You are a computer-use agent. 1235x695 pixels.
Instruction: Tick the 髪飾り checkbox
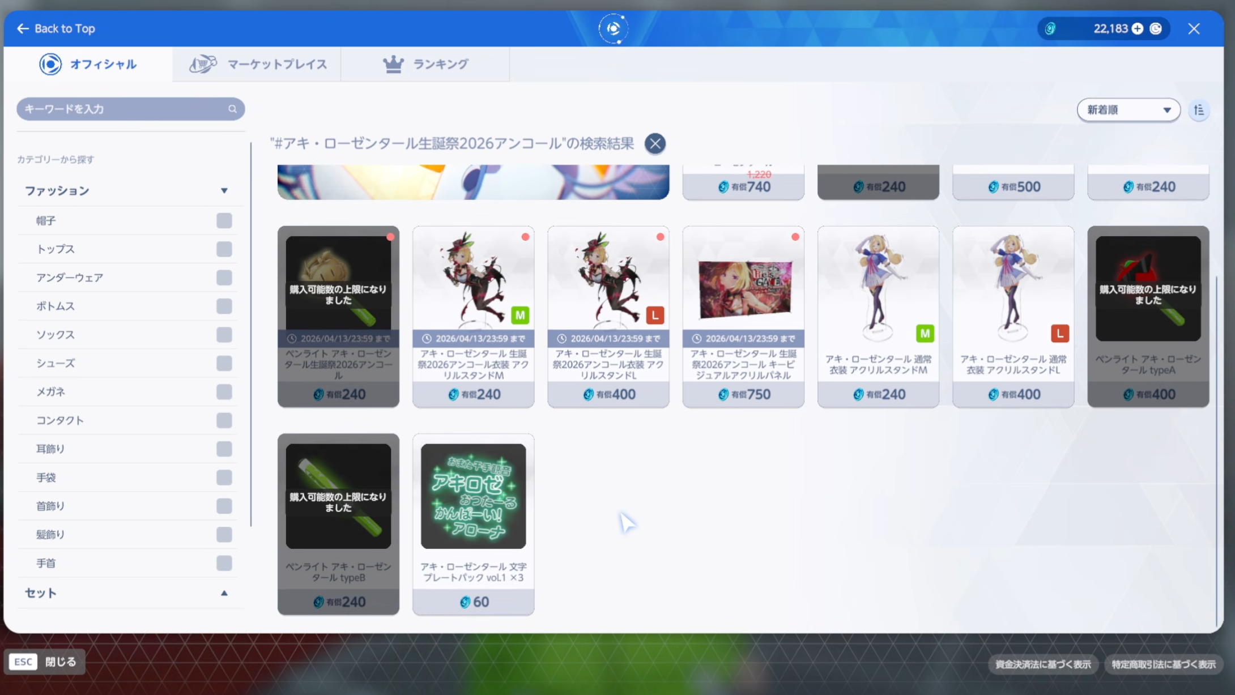coord(224,534)
